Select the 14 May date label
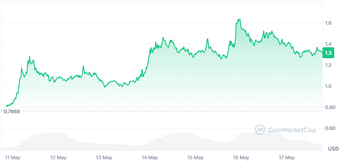This screenshot has height=161, width=340. pyautogui.click(x=150, y=158)
